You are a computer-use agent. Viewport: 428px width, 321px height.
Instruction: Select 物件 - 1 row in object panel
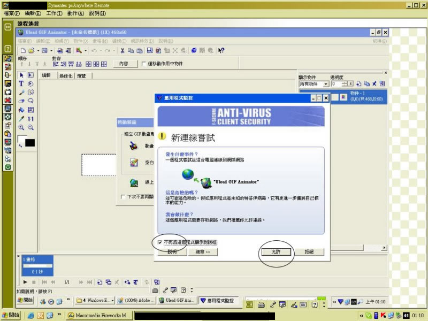tap(359, 96)
